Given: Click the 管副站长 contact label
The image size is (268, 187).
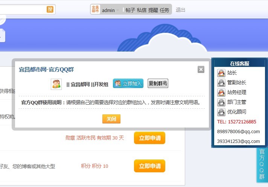Looking at the screenshot, I should pos(237,82).
